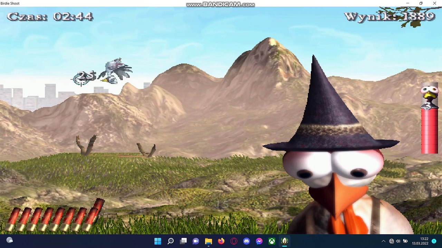Screen dimensions: 442x248
Task: Switch to Firefox on the taskbar
Action: click(221, 241)
